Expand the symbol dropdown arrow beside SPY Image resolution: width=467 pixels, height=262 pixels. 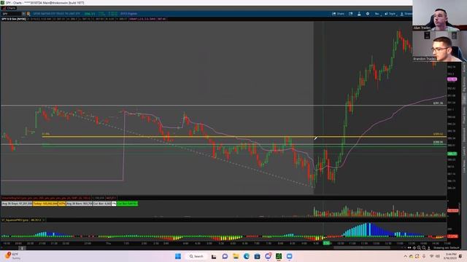tap(23, 14)
